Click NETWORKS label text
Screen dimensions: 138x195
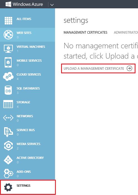pyautogui.click(x=25, y=116)
